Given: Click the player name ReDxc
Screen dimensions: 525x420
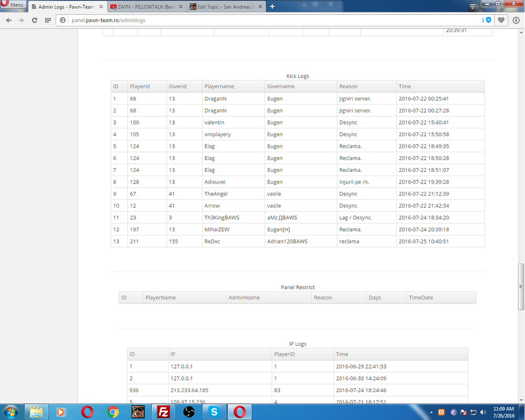Looking at the screenshot, I should 212,241.
